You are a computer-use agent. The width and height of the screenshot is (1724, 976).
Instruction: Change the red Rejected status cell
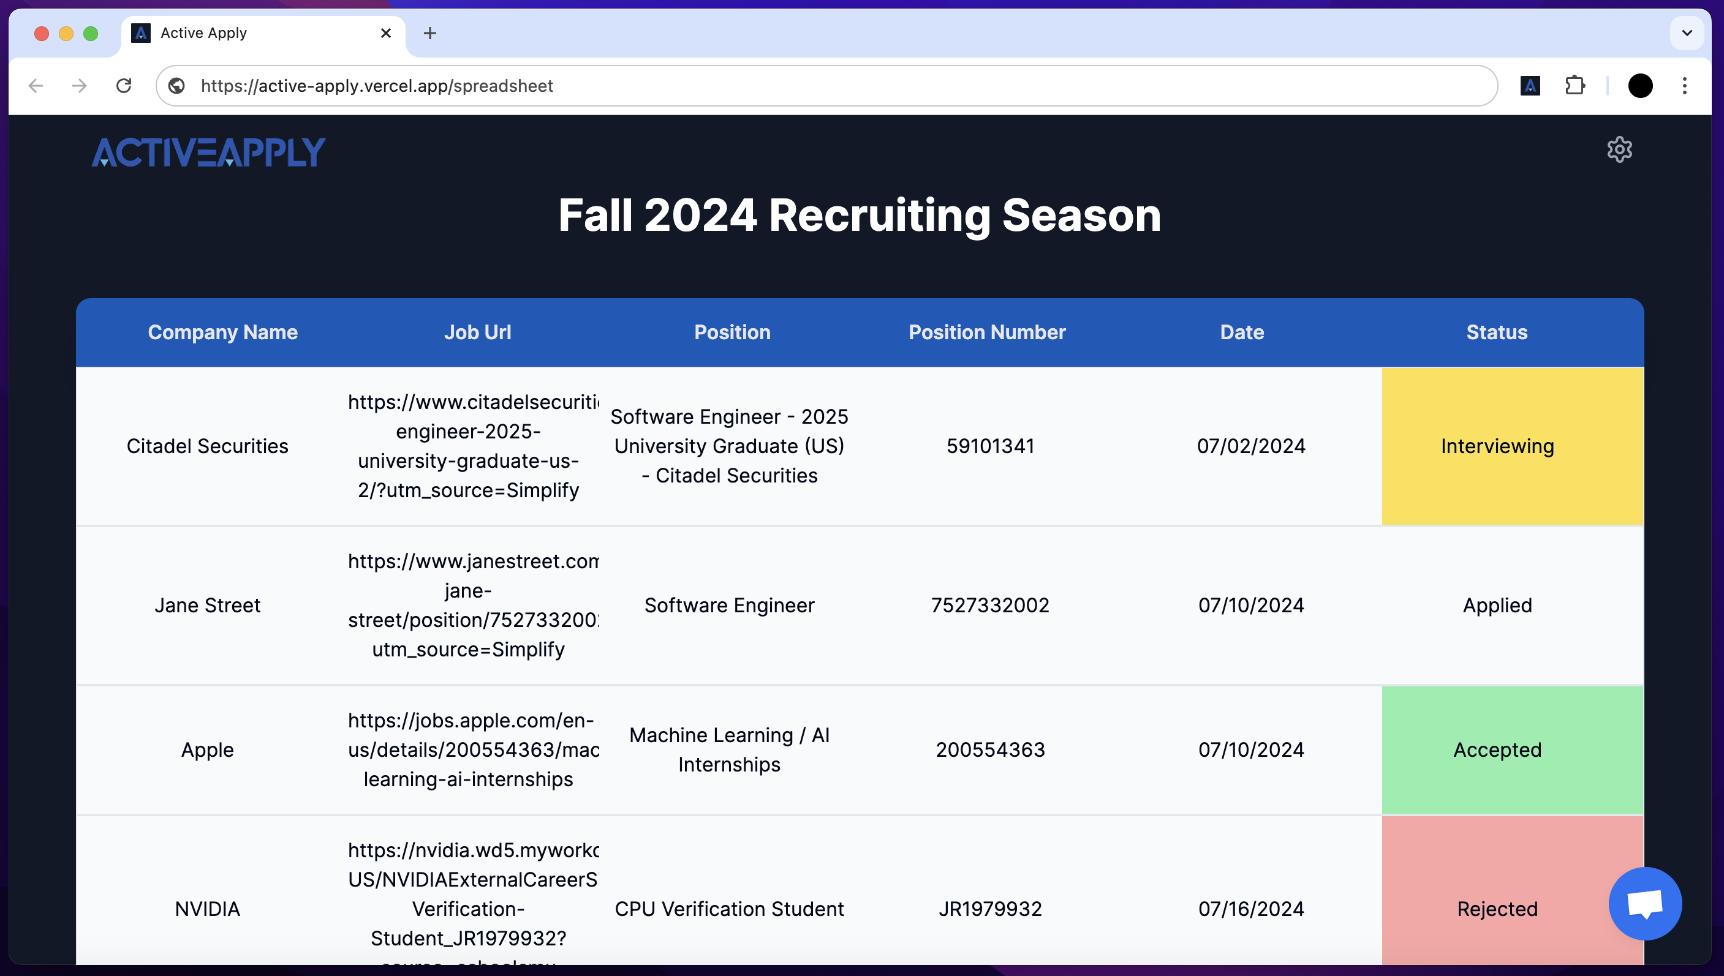coord(1513,892)
